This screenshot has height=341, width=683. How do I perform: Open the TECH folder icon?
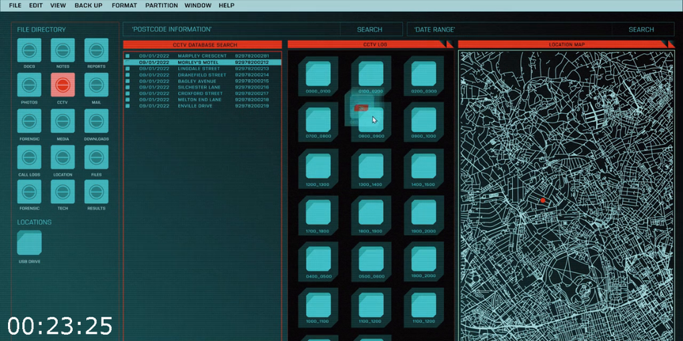(x=63, y=192)
